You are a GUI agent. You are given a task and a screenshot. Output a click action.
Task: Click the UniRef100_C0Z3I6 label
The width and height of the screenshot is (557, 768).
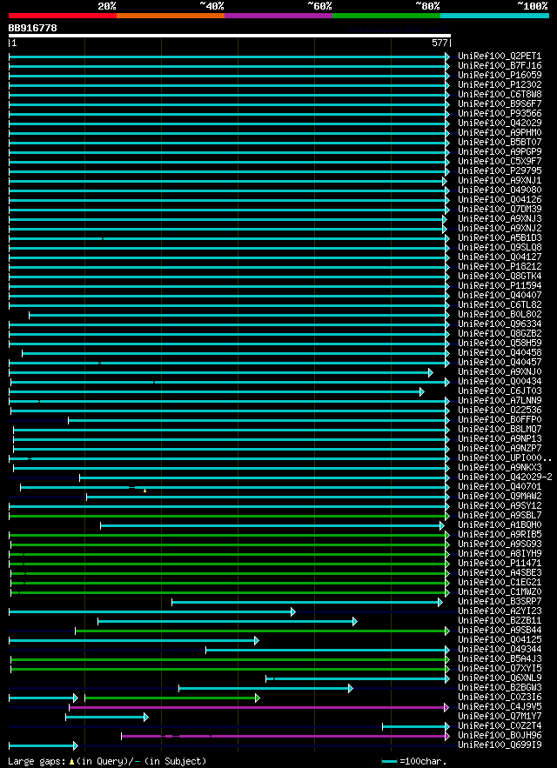tap(500, 697)
